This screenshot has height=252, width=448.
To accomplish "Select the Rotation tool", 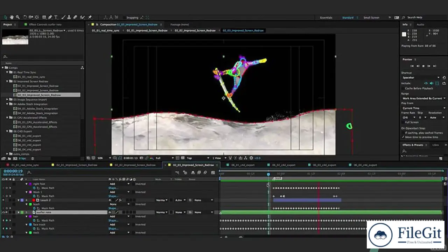I will 25,17.
